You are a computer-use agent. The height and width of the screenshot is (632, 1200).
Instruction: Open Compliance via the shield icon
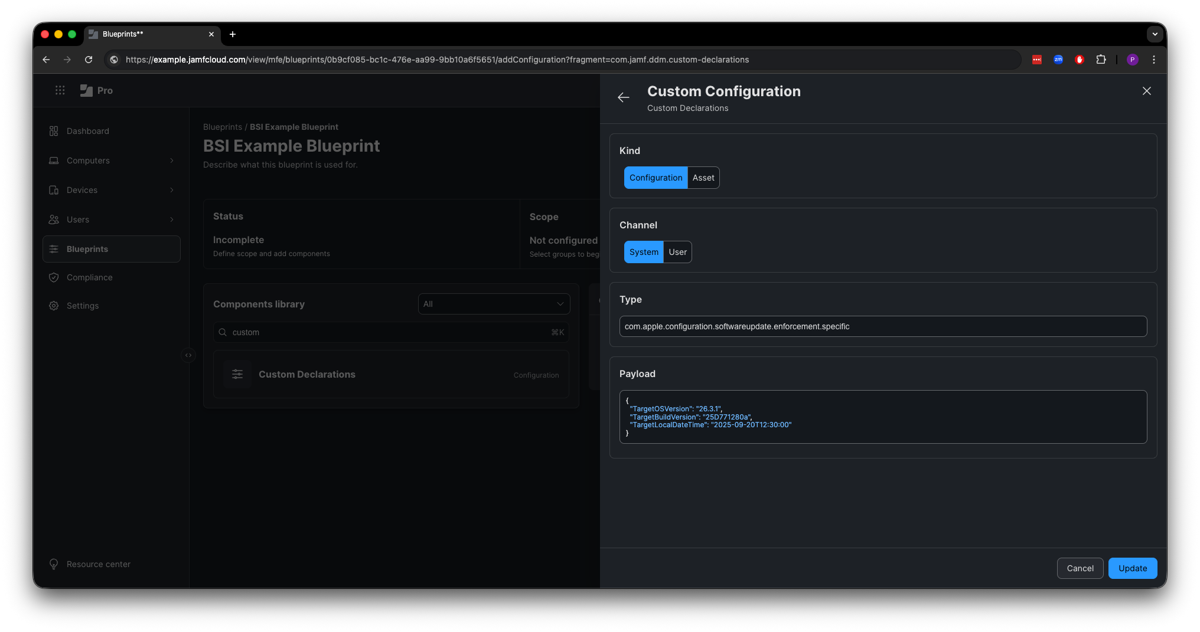(x=54, y=277)
